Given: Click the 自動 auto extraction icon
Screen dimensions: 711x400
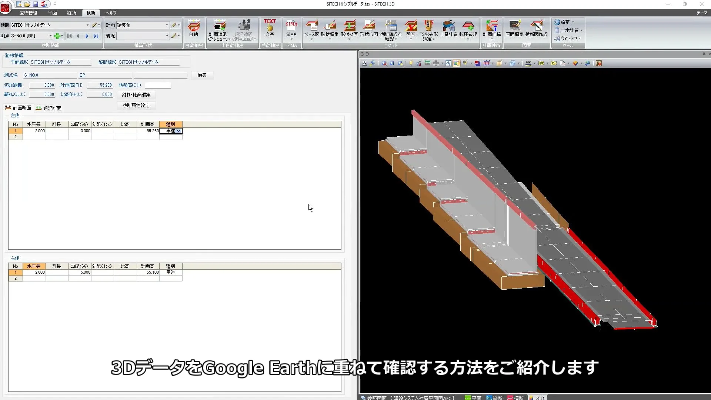Looking at the screenshot, I should 193,29.
